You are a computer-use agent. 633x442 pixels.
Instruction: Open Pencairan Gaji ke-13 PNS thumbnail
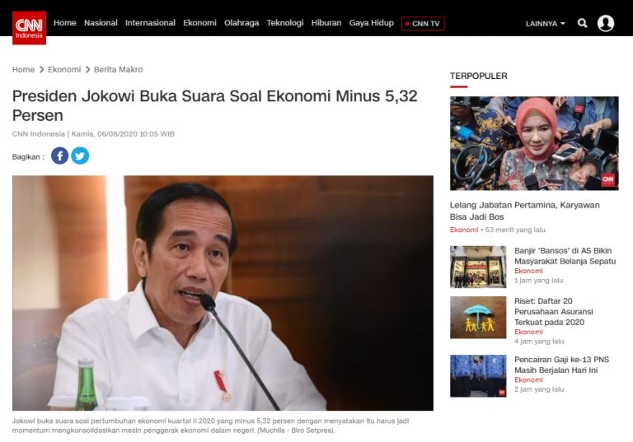point(478,376)
